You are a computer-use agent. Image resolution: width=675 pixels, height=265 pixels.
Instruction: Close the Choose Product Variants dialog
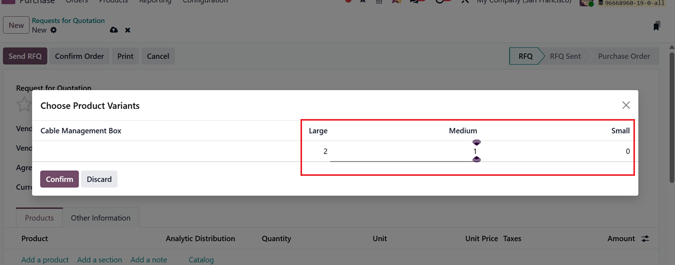626,105
